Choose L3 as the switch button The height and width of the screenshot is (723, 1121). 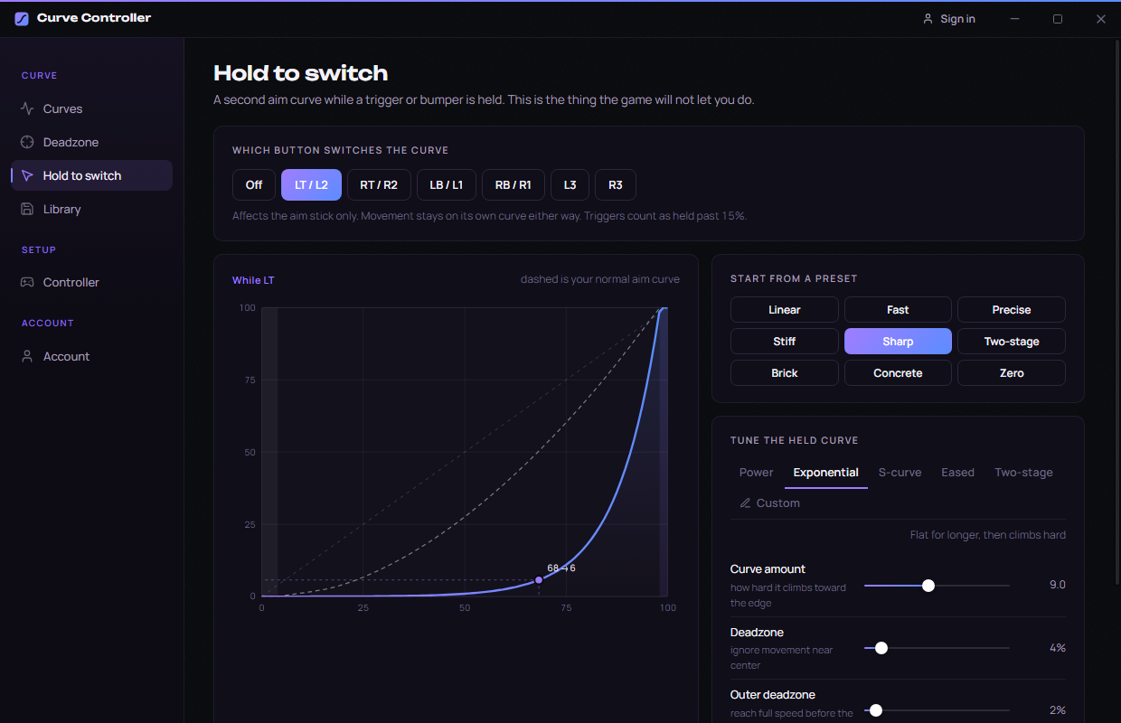click(x=570, y=184)
